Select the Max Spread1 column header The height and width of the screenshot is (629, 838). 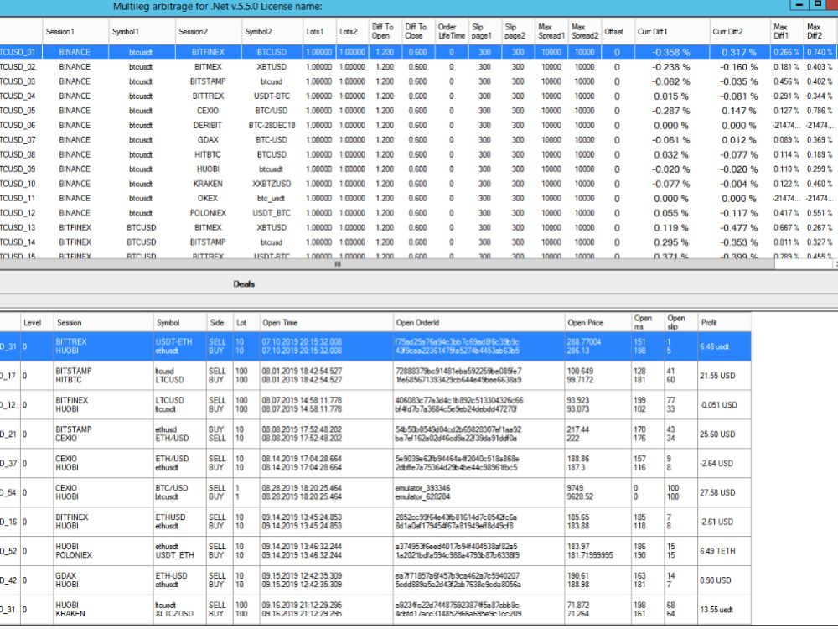[x=551, y=32]
